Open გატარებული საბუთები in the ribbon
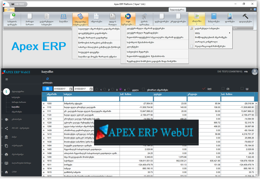 coord(47,19)
